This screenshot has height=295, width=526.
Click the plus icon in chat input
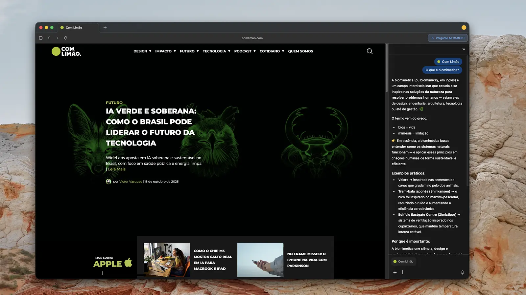(x=395, y=272)
